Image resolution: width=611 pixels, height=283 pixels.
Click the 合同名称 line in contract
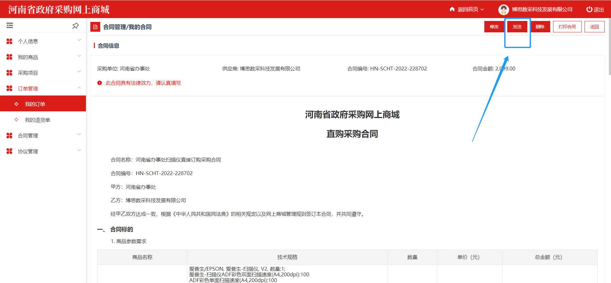tap(166, 160)
